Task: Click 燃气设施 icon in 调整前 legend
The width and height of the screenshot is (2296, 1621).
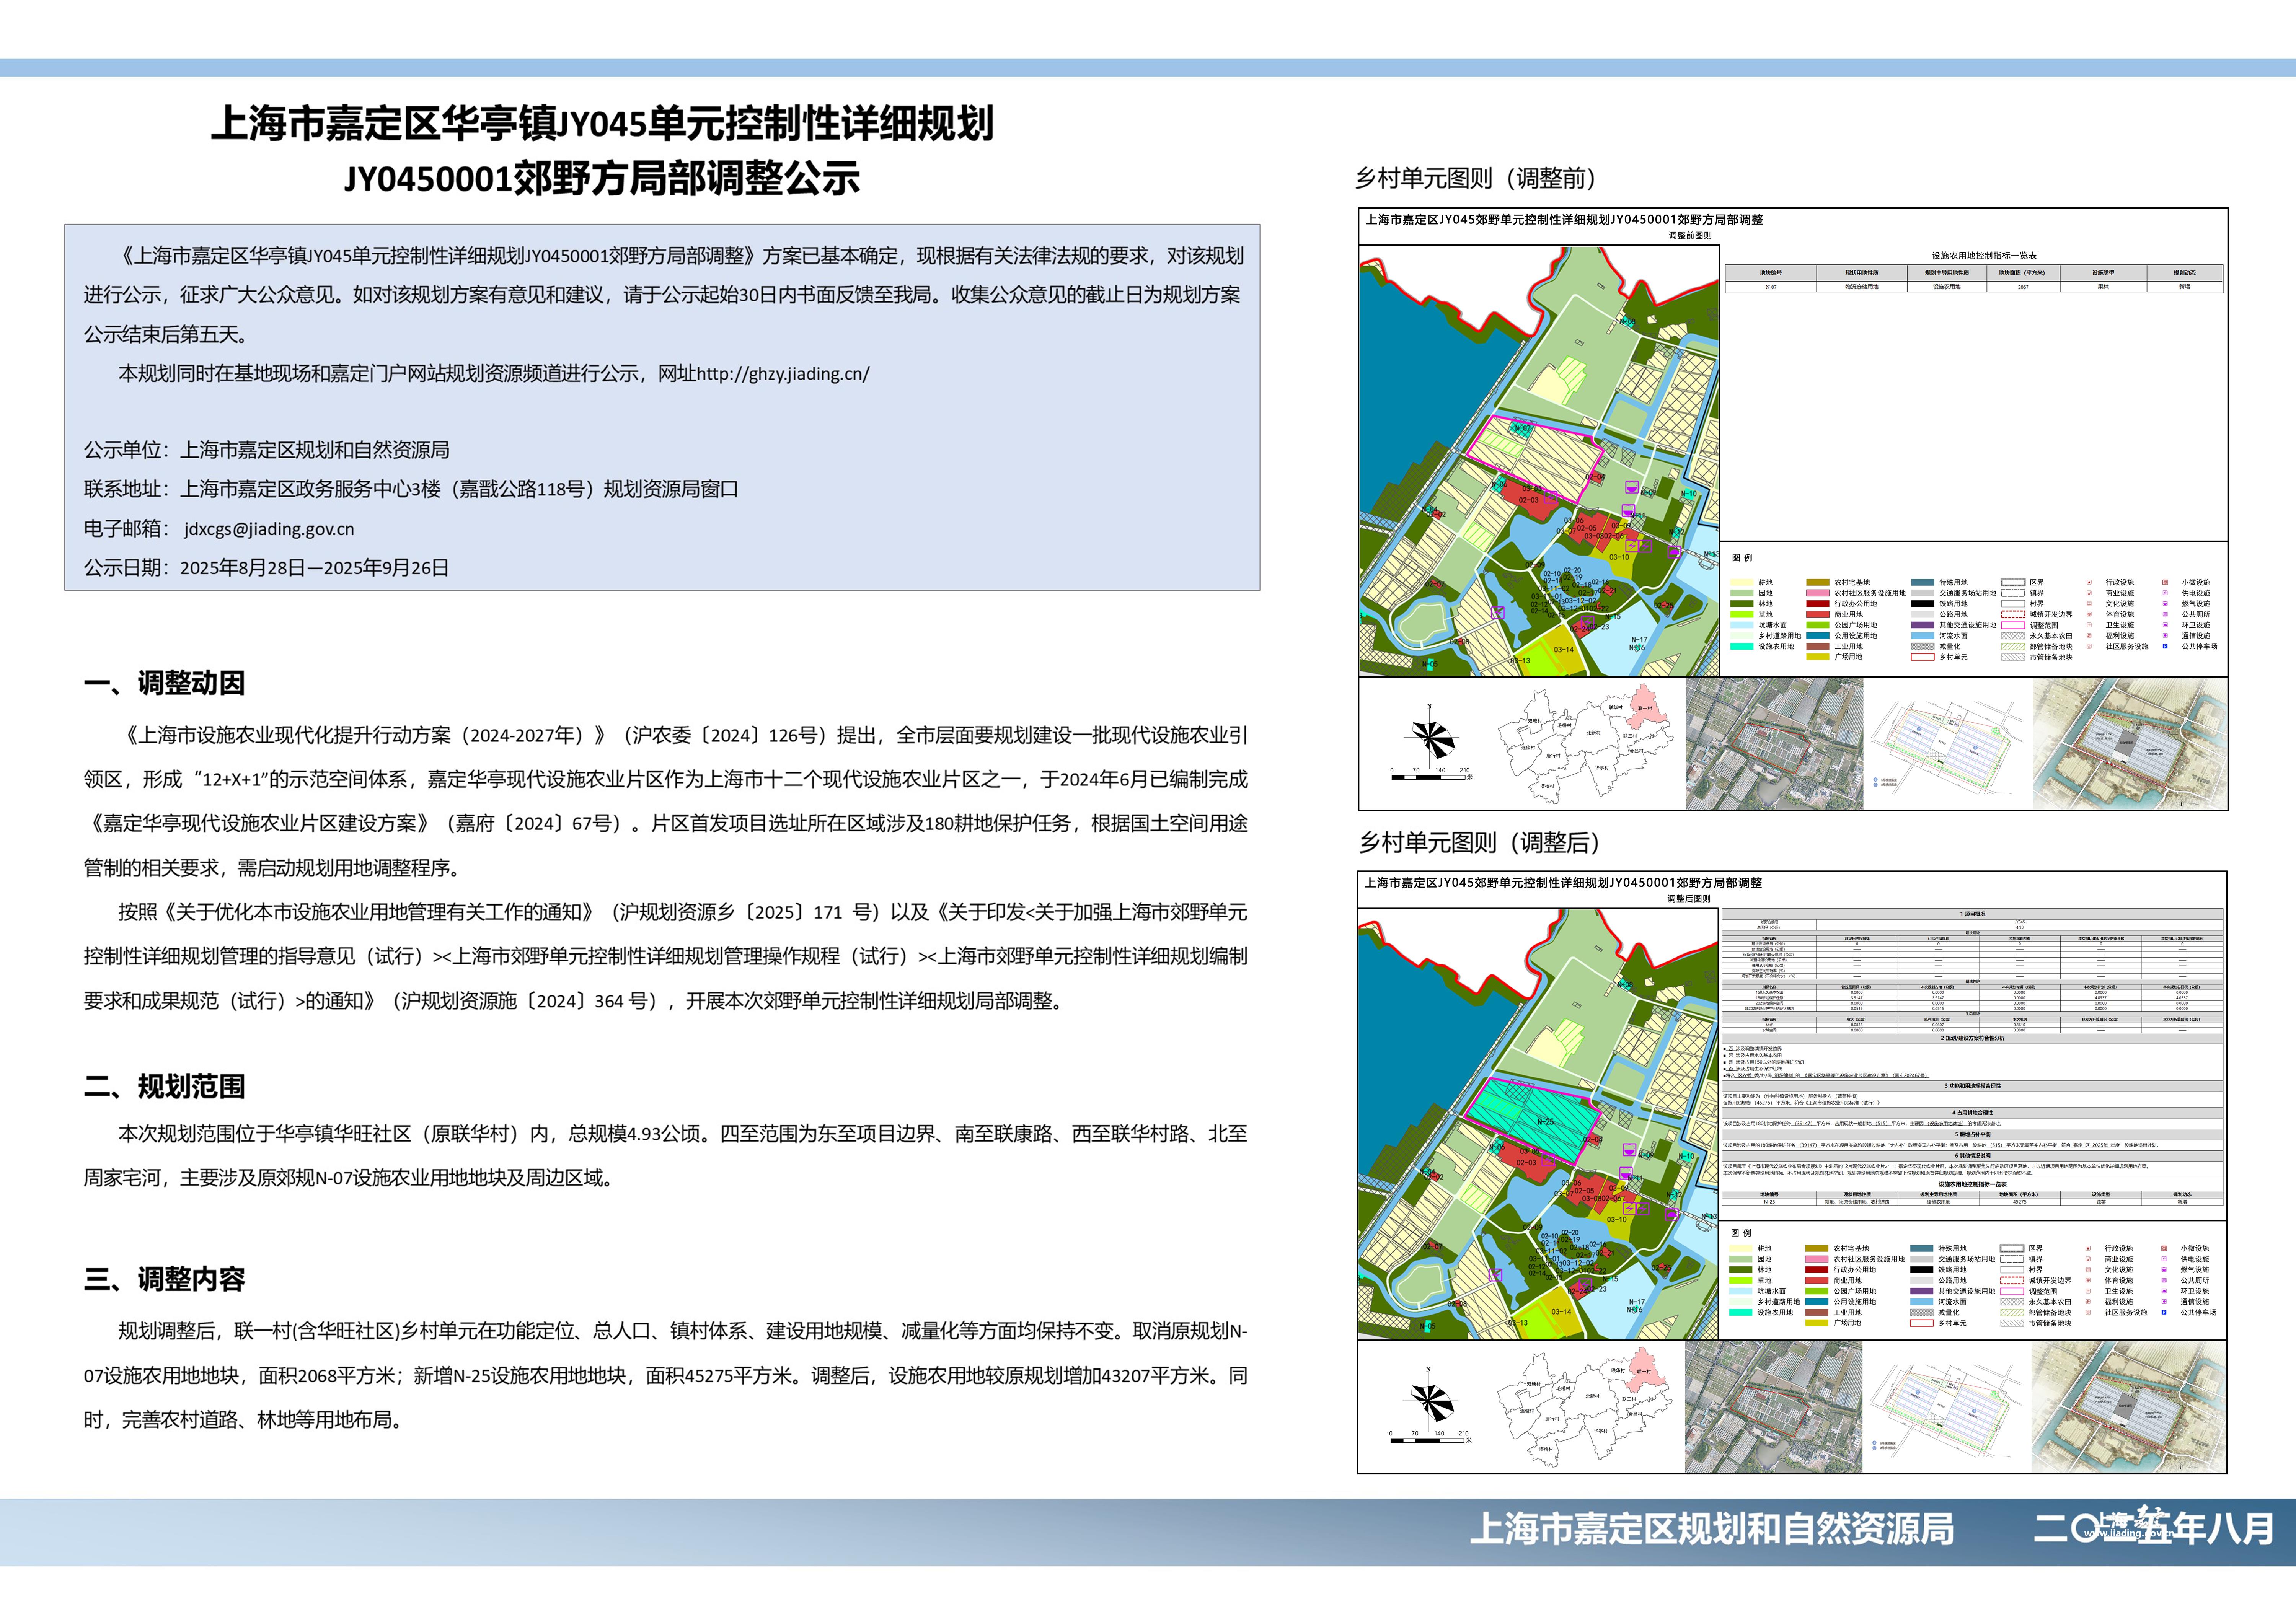Action: (2165, 604)
